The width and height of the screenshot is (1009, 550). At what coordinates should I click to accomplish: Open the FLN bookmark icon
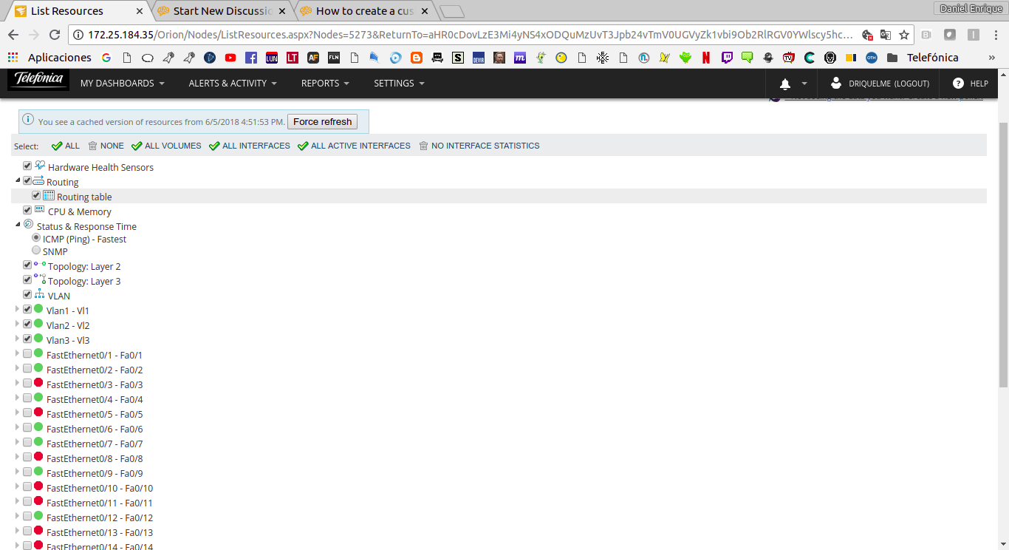click(x=334, y=58)
